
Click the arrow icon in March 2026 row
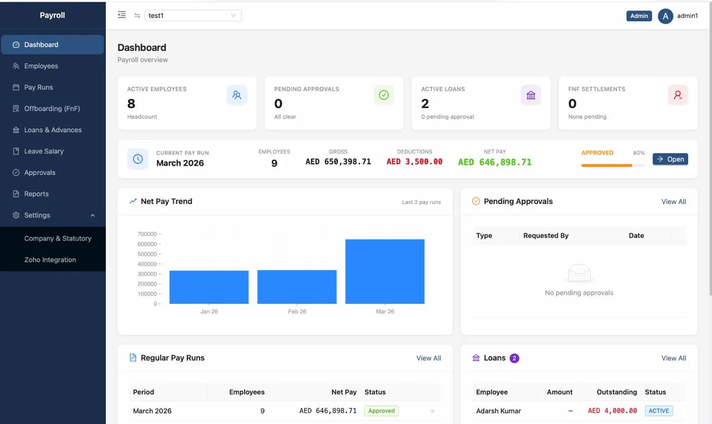click(432, 411)
